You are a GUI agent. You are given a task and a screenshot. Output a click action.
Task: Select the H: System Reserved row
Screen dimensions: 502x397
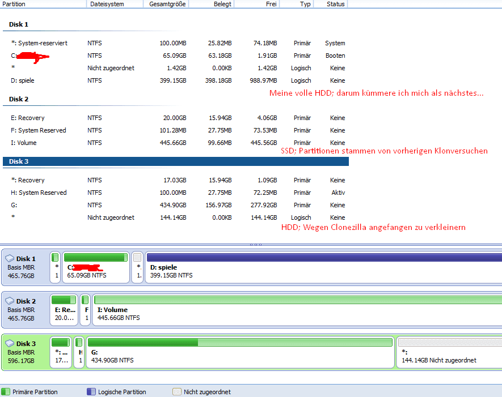[175, 193]
